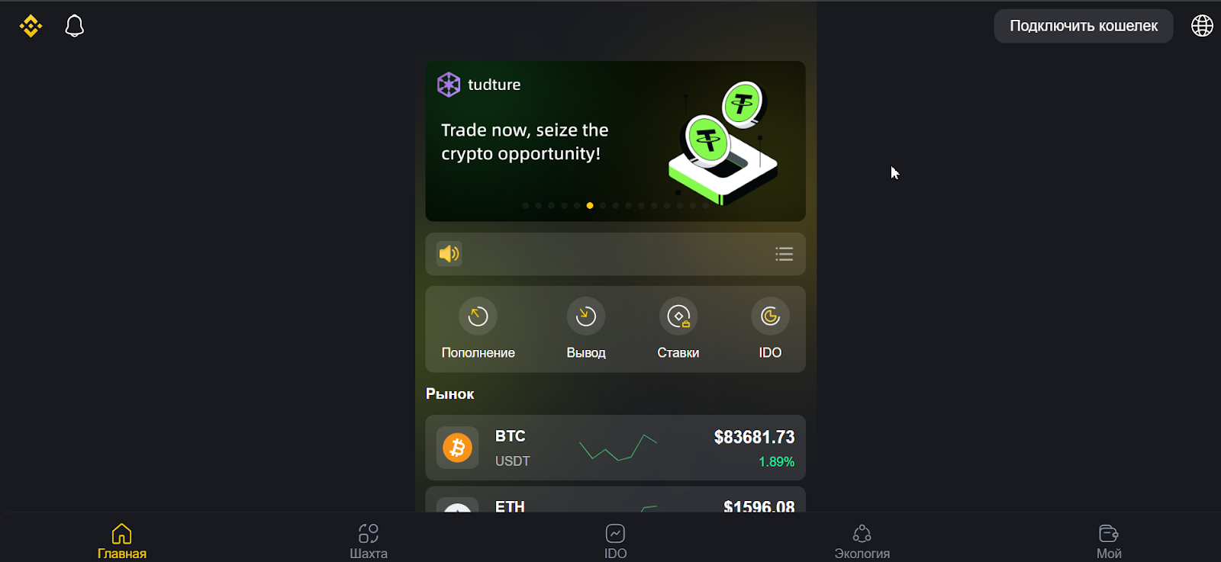
Task: Click Подключить кошелек button
Action: point(1084,26)
